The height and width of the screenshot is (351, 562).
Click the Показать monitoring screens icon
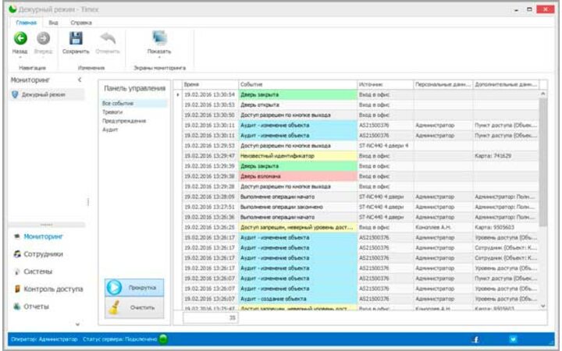[159, 38]
